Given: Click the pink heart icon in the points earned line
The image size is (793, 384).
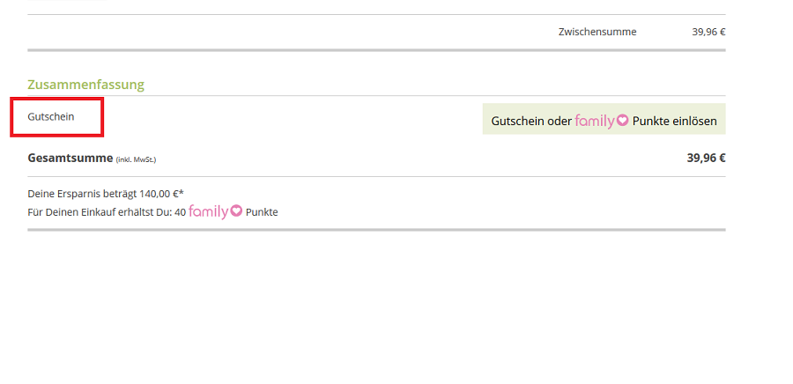Looking at the screenshot, I should click(236, 210).
